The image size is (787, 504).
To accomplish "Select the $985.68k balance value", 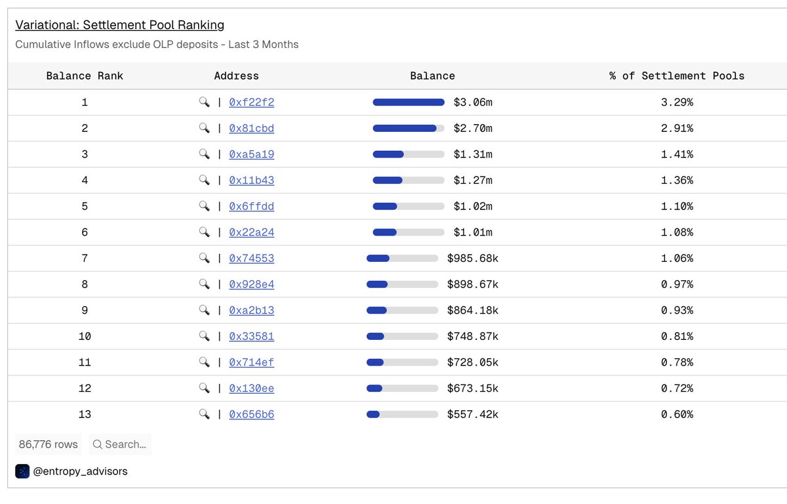I will pos(473,259).
